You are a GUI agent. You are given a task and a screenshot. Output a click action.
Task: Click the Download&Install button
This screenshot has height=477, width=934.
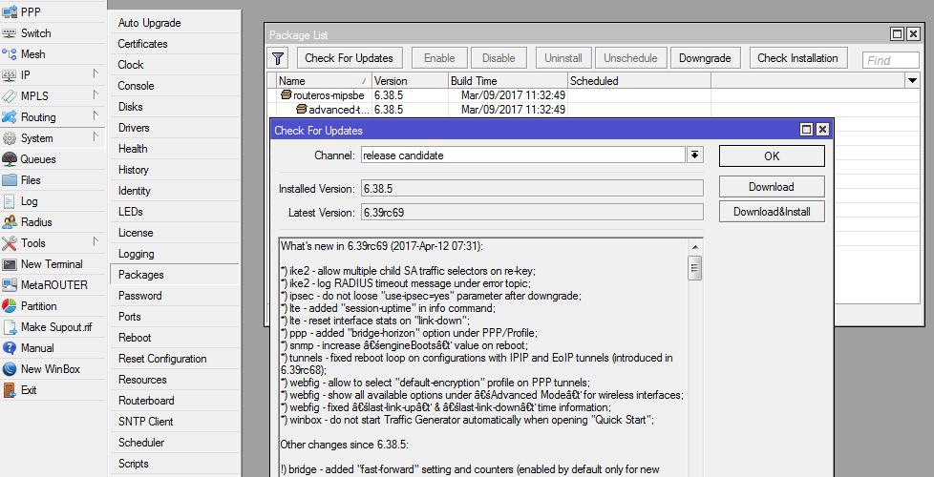(x=772, y=212)
